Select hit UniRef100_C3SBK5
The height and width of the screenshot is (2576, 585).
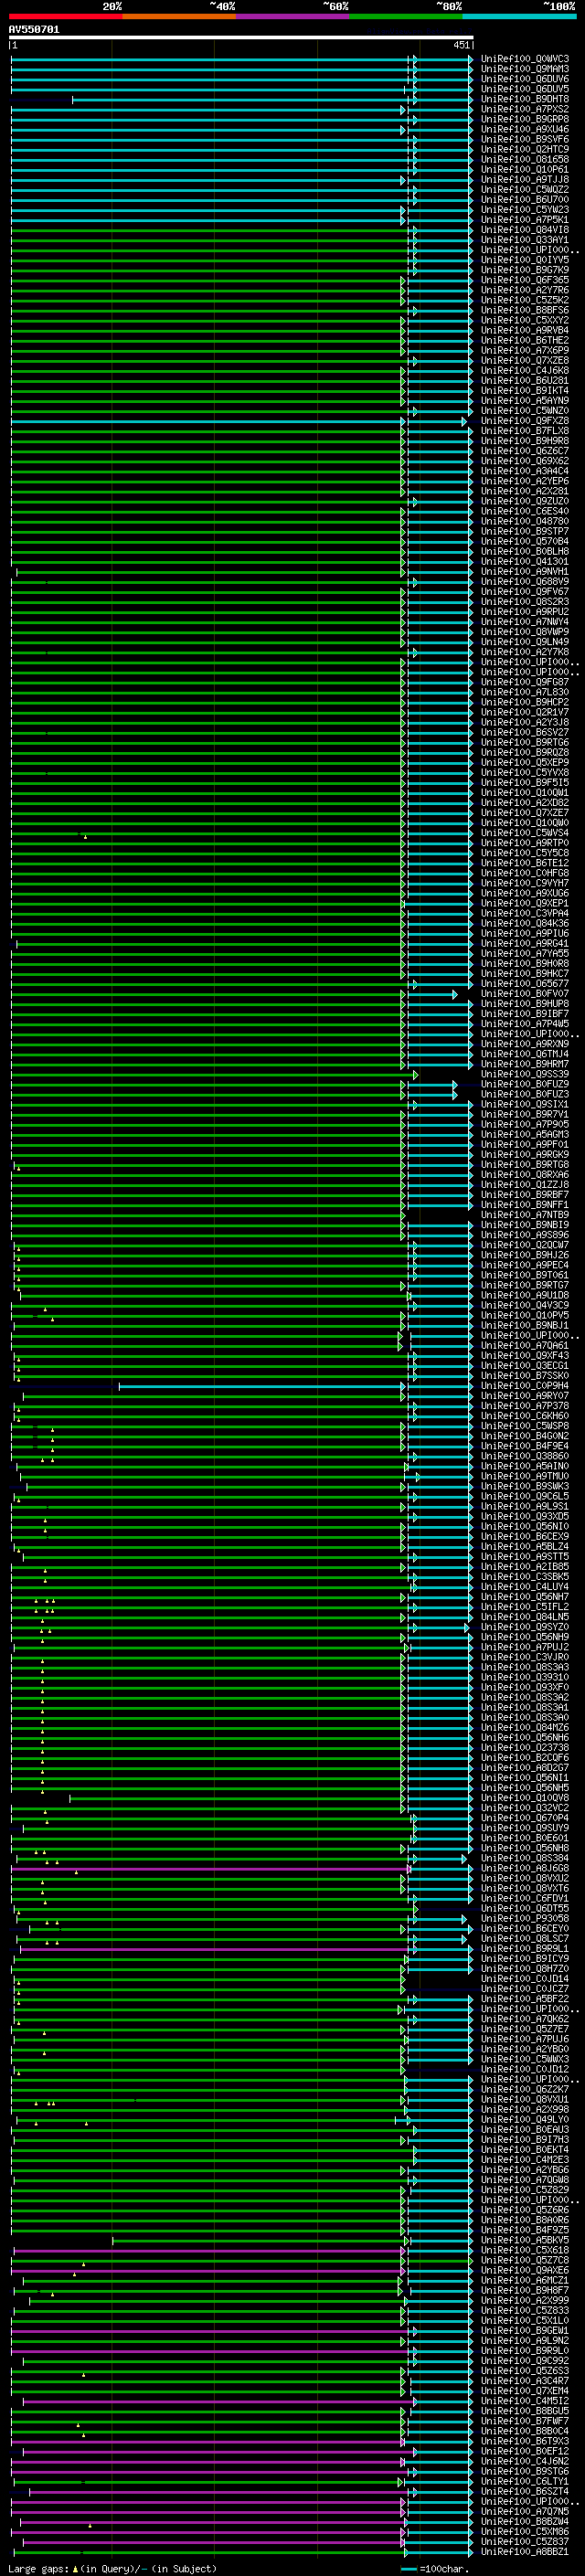[525, 1577]
